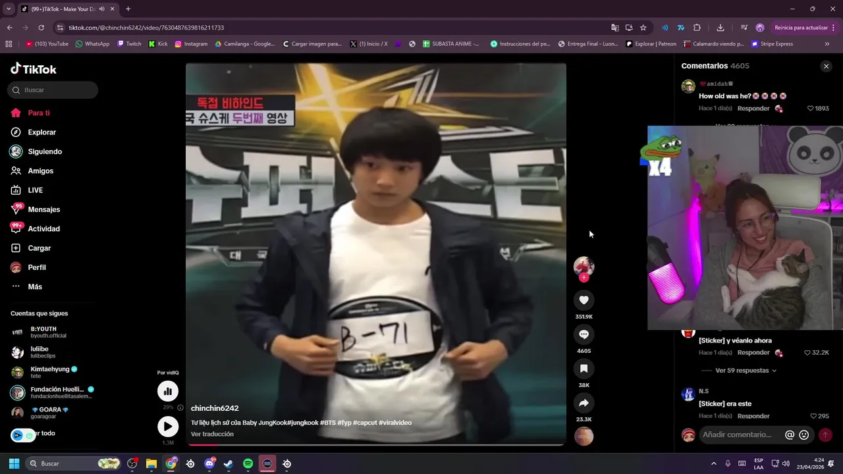Show hidden system tray icons

point(713,463)
